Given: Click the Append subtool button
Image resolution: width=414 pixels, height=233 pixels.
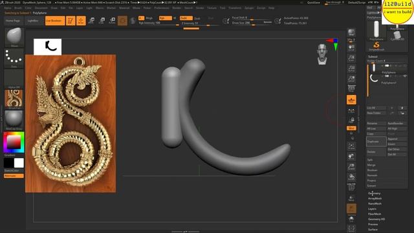Looking at the screenshot, I should [x=397, y=139].
